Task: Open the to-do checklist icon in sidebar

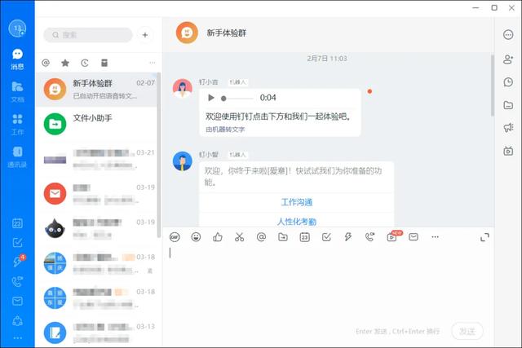Action: pyautogui.click(x=17, y=243)
